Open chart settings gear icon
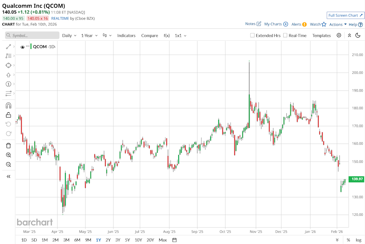The image size is (365, 244). click(x=339, y=35)
